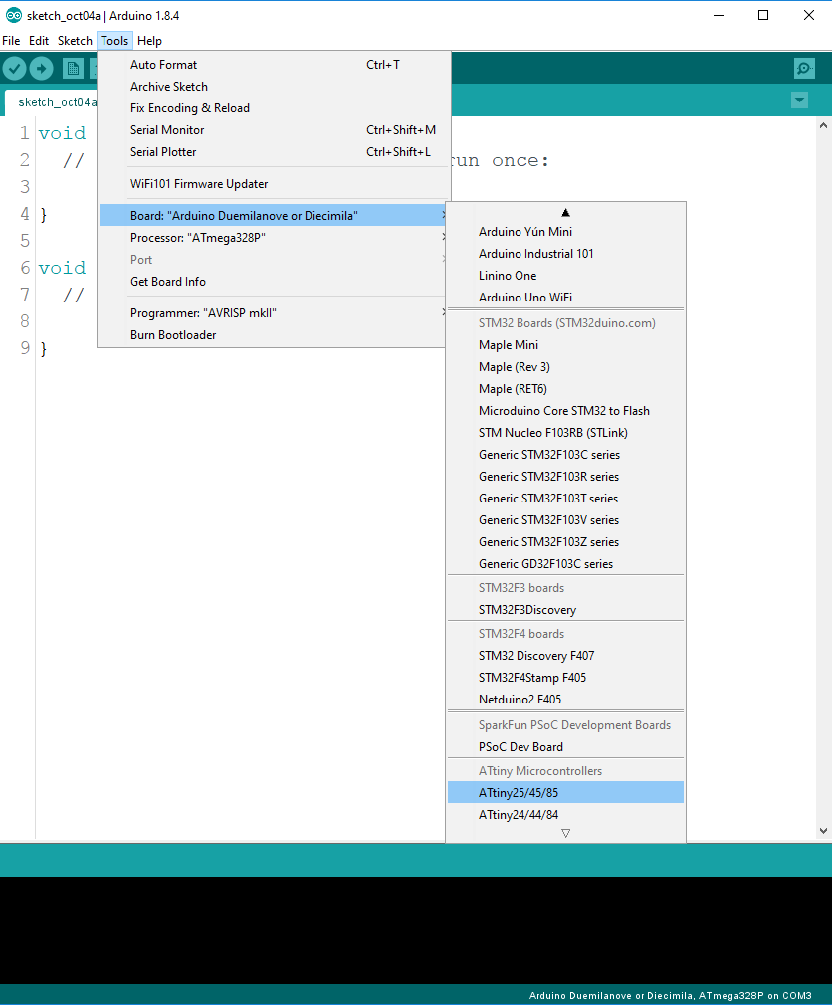This screenshot has width=832, height=1005.
Task: Expand the Board submenu entry
Action: coord(273,215)
